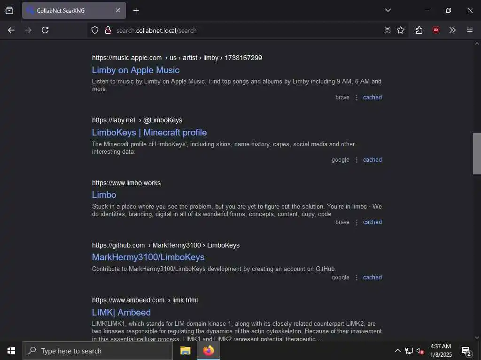Toggle reader view for this page
Viewport: 481px width, 360px height.
[388, 30]
